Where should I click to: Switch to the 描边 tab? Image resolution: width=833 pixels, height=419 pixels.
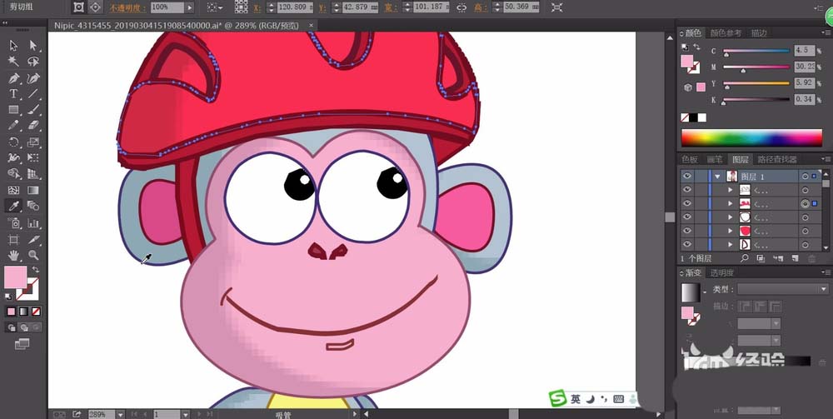point(759,33)
